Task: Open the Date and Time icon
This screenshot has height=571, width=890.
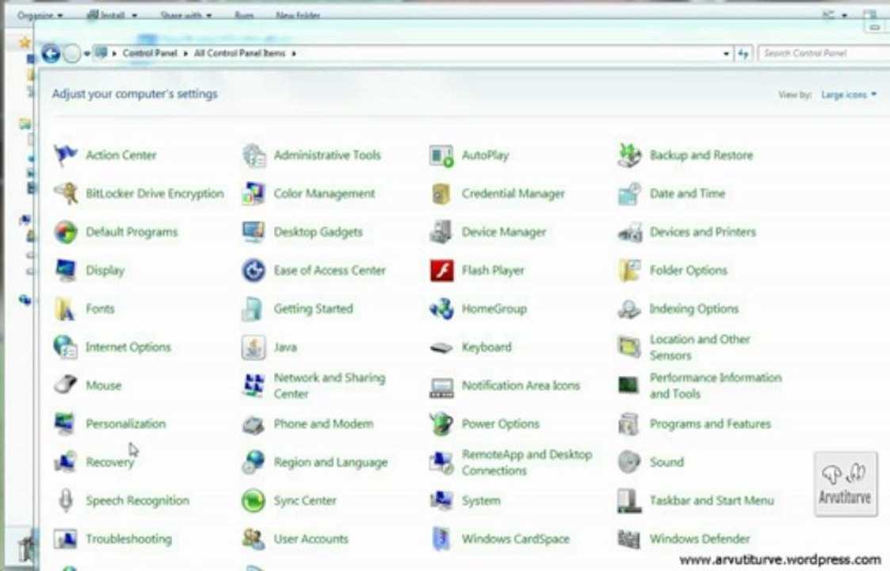Action: coord(629,194)
